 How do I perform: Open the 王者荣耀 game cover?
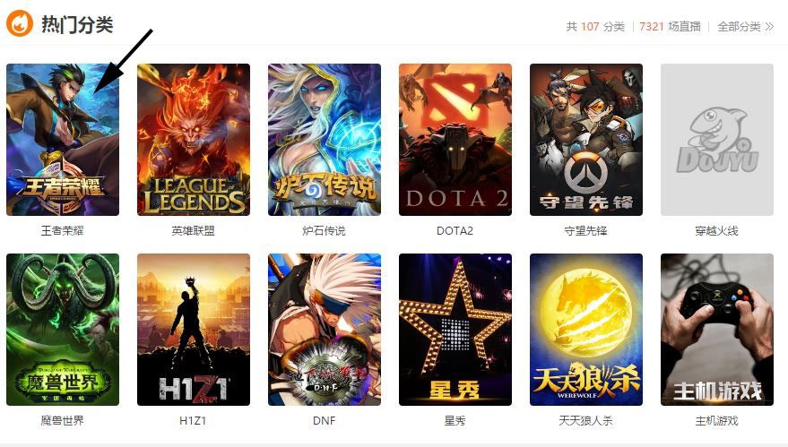click(x=63, y=140)
